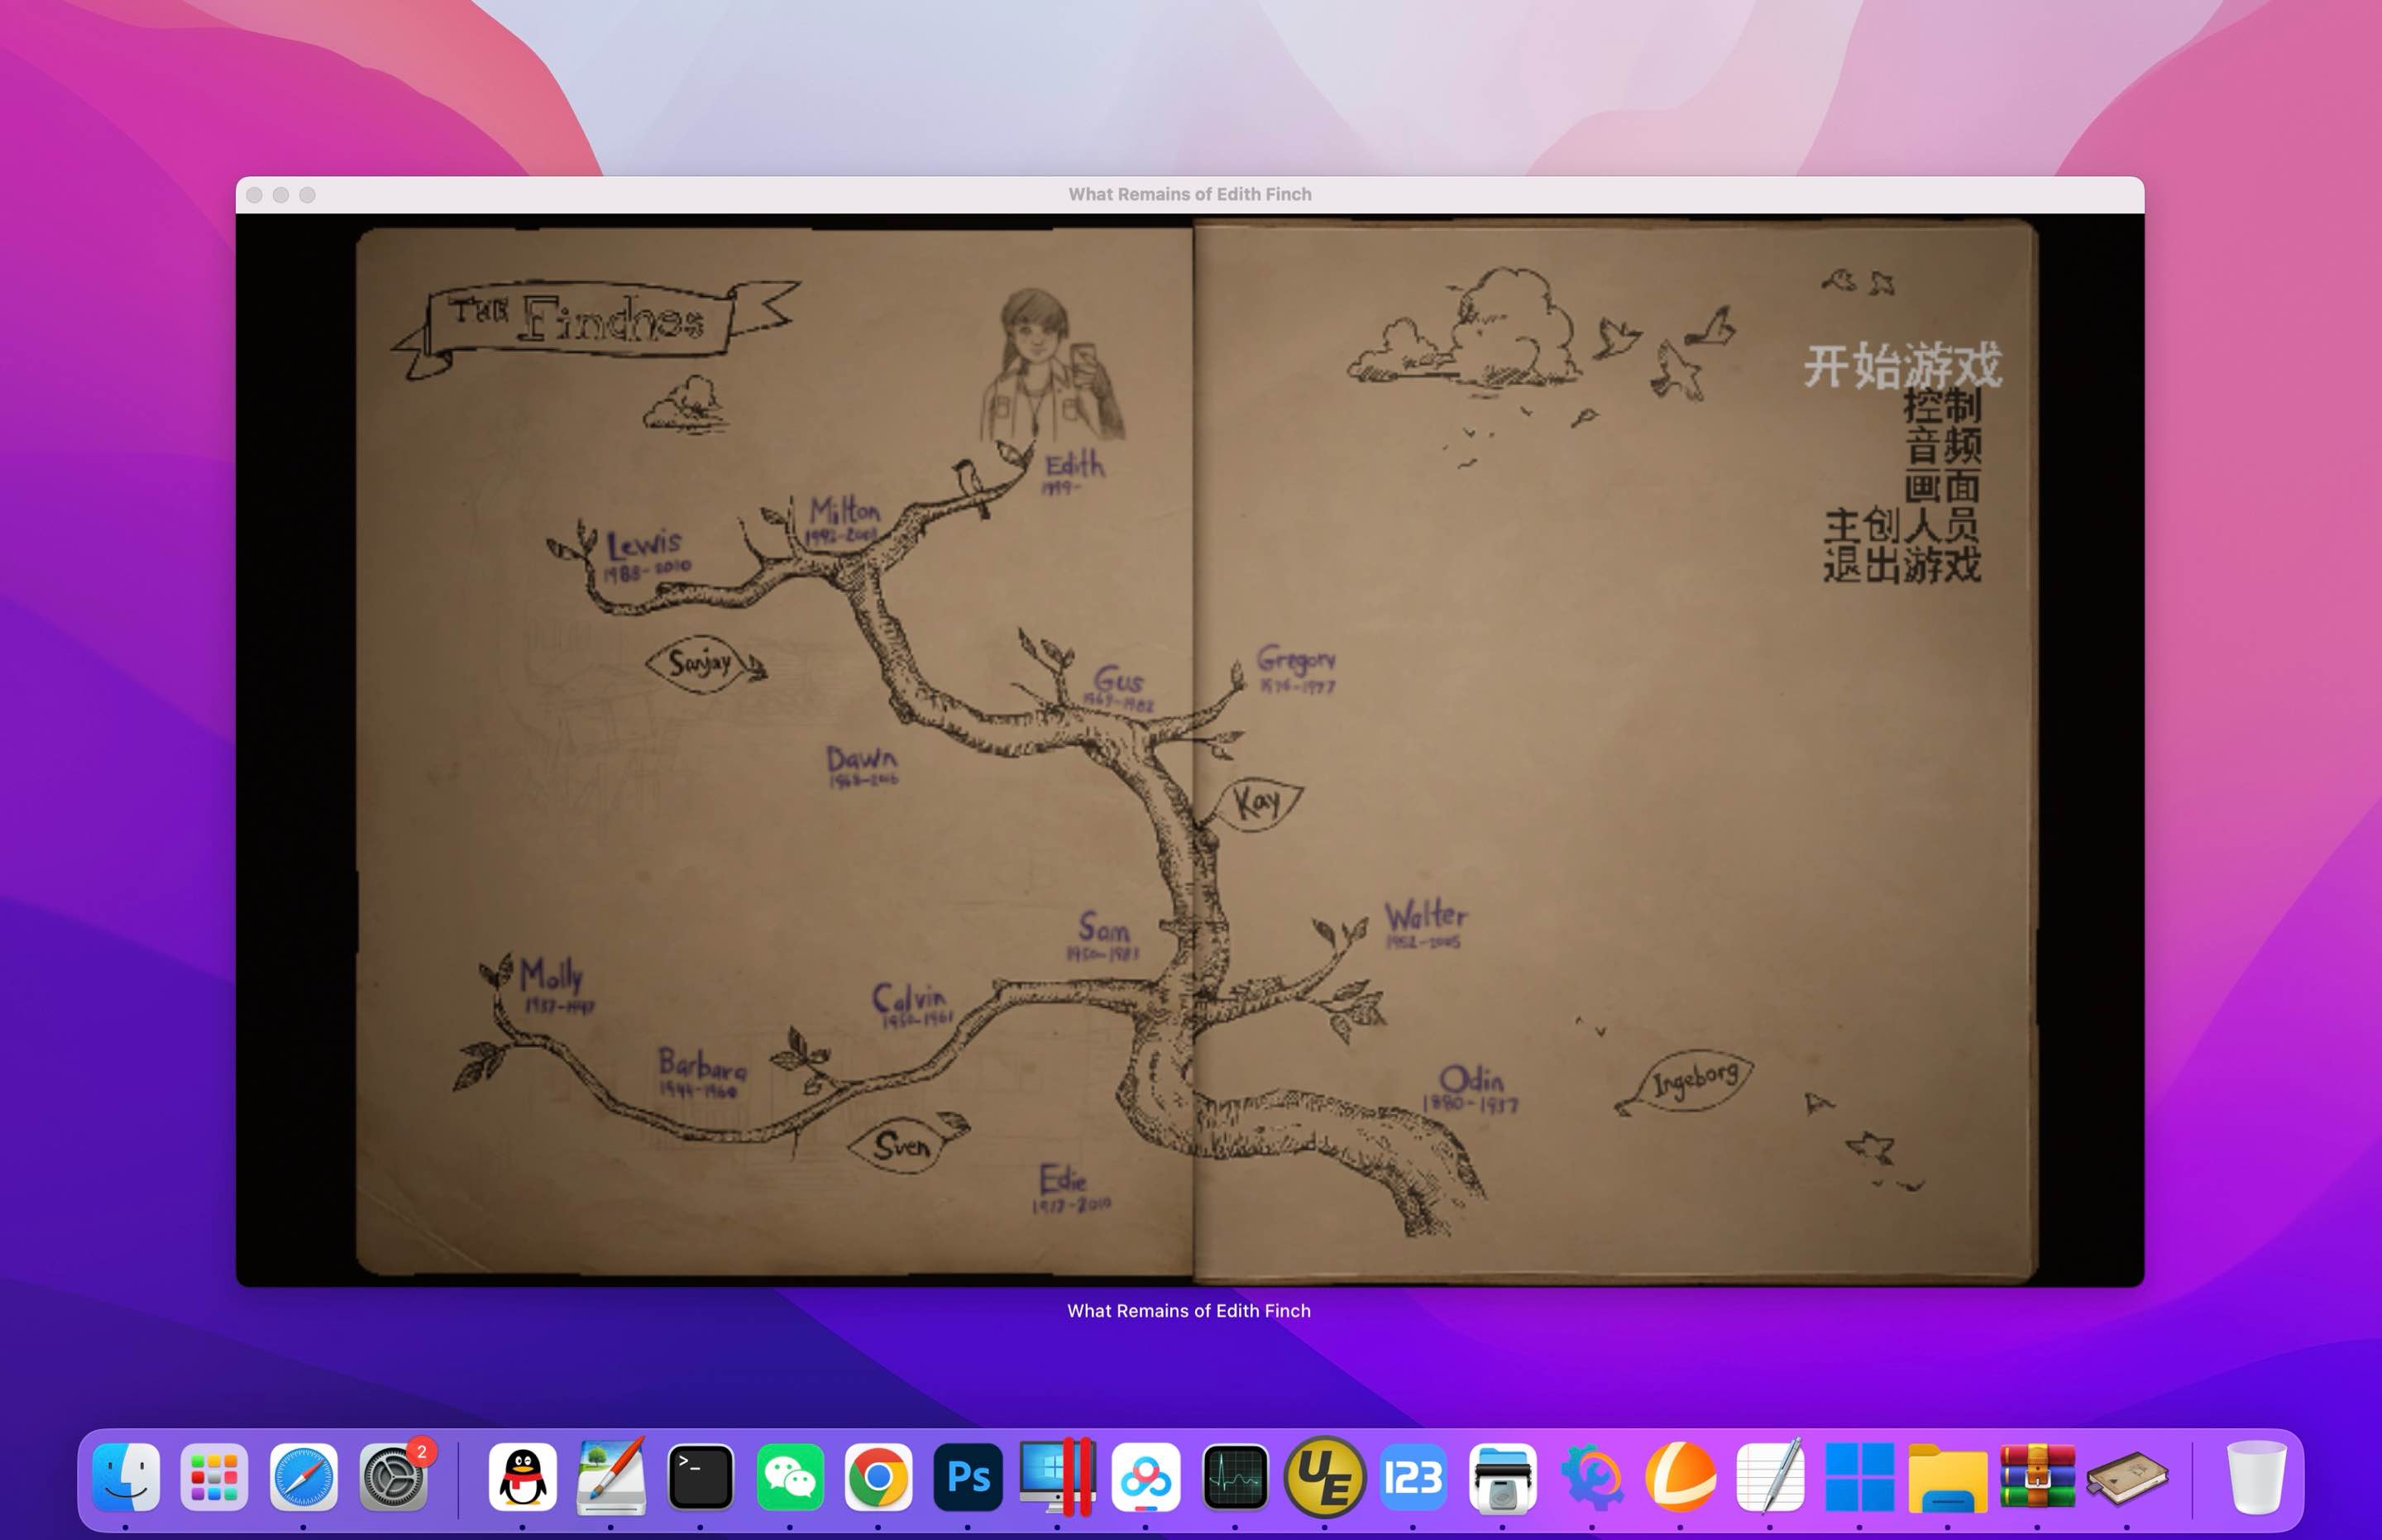Select Dawn on the family tree
2382x1540 pixels.
(x=862, y=759)
